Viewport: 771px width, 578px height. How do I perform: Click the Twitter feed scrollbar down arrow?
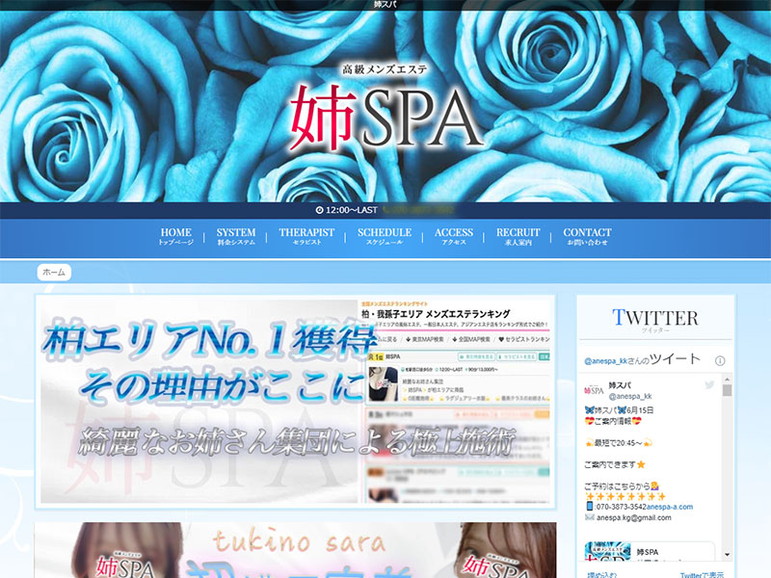[728, 556]
